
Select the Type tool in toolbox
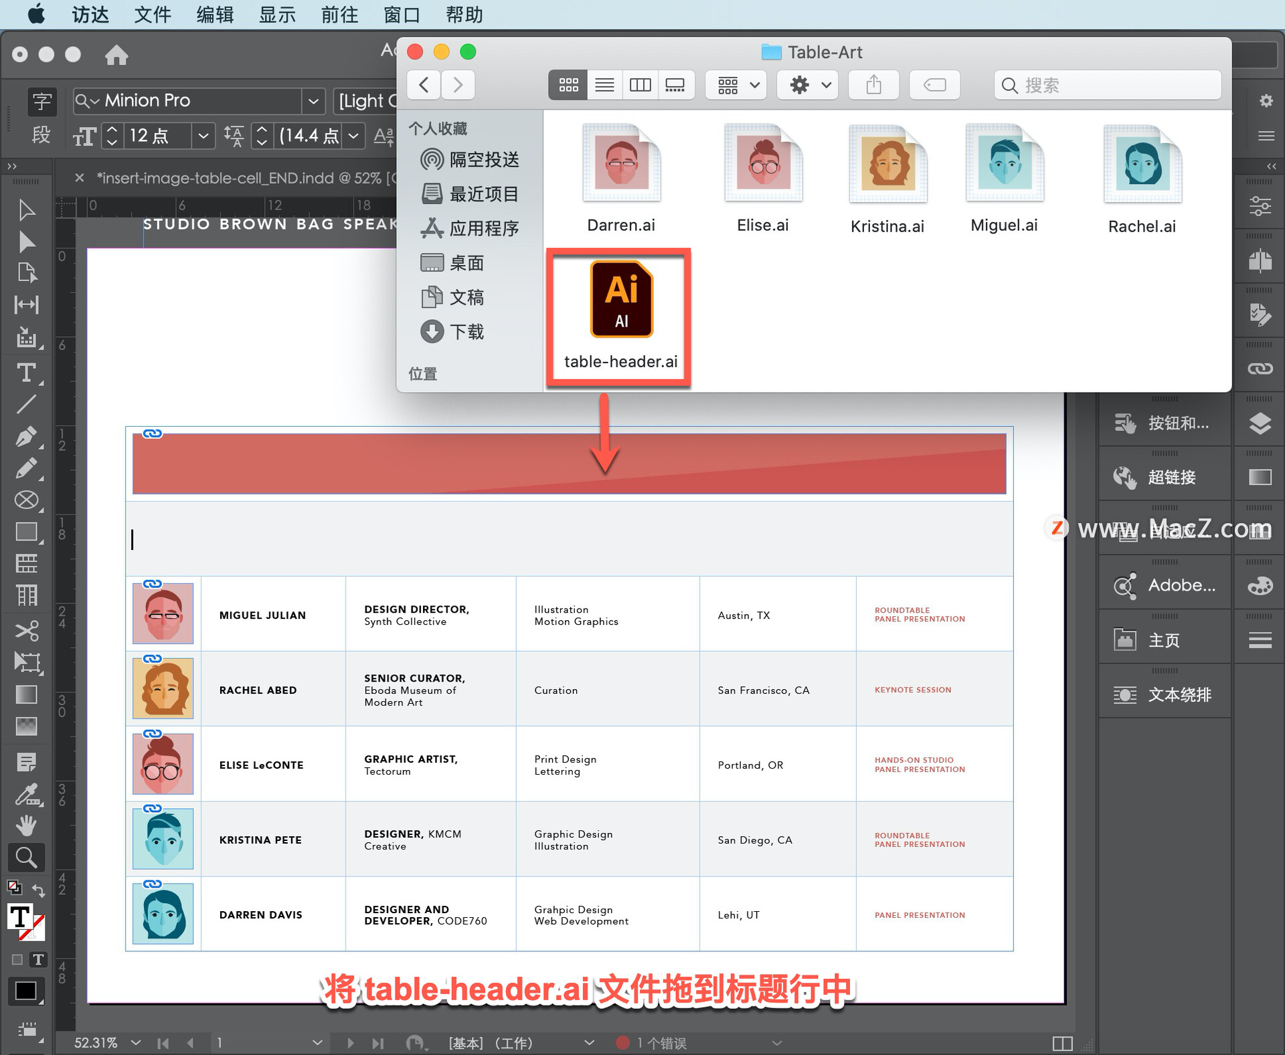(26, 372)
